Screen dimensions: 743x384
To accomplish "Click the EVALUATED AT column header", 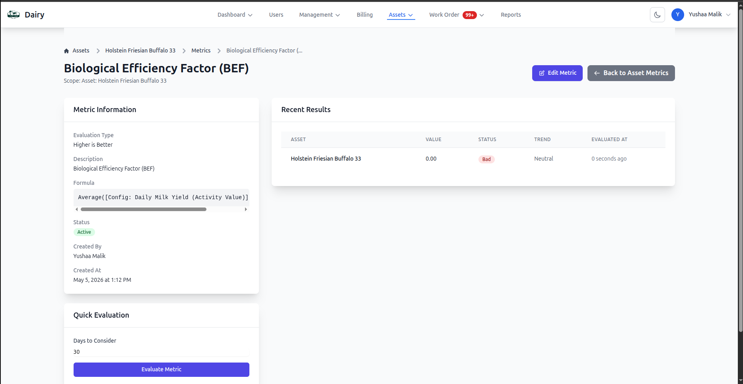I will (x=609, y=140).
